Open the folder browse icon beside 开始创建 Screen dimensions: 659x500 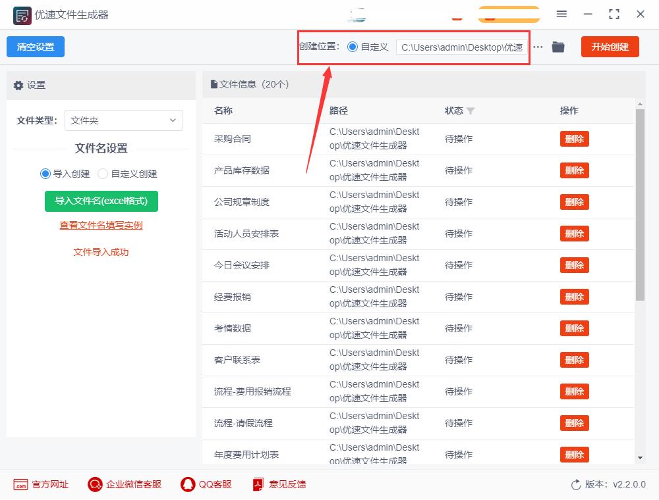pos(558,47)
